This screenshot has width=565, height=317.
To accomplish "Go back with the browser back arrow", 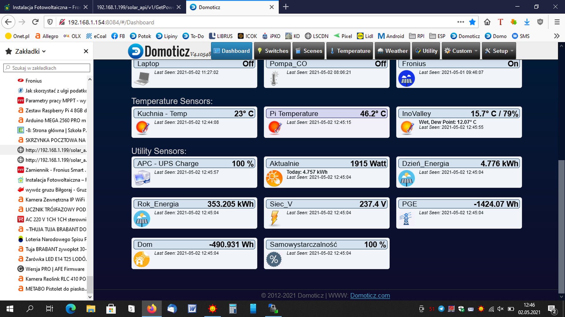I will 8,22.
